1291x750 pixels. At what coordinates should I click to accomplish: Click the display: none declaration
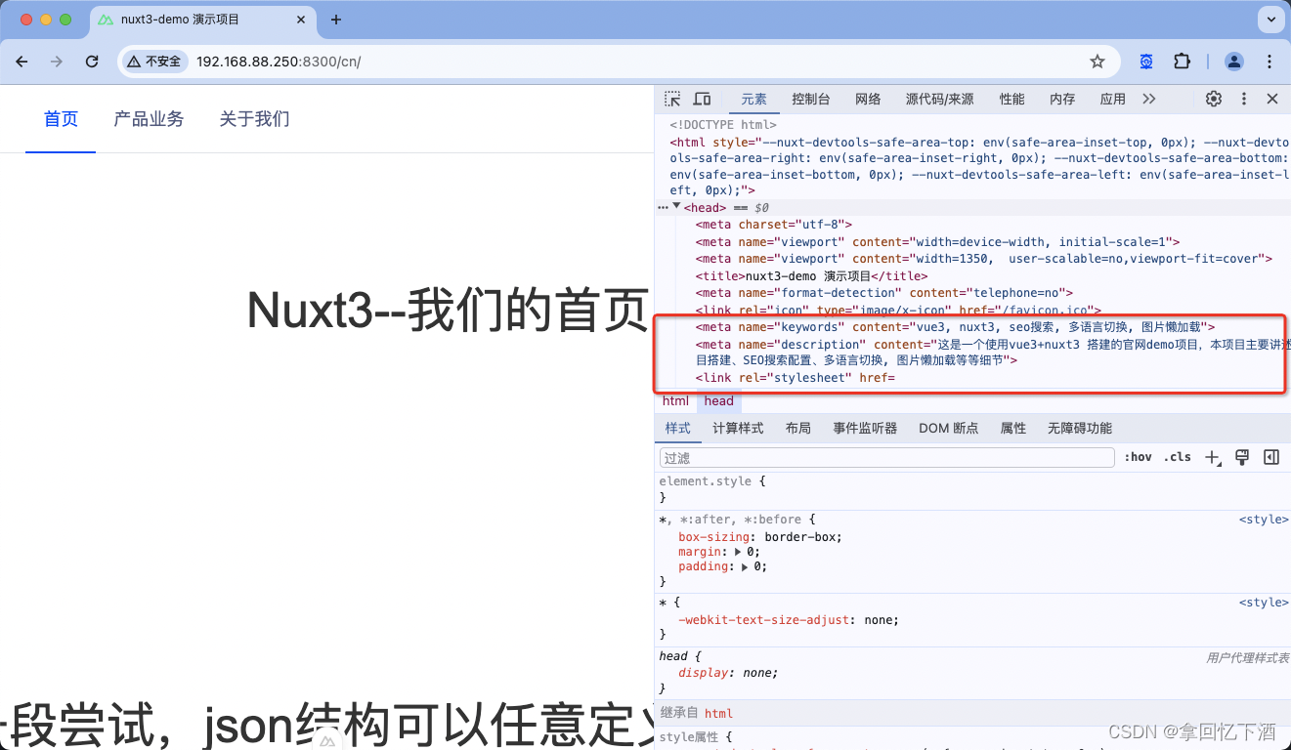[x=728, y=673]
